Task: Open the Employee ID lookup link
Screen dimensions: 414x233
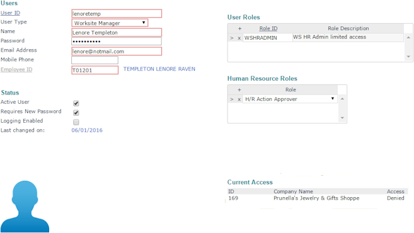Action: coord(16,69)
